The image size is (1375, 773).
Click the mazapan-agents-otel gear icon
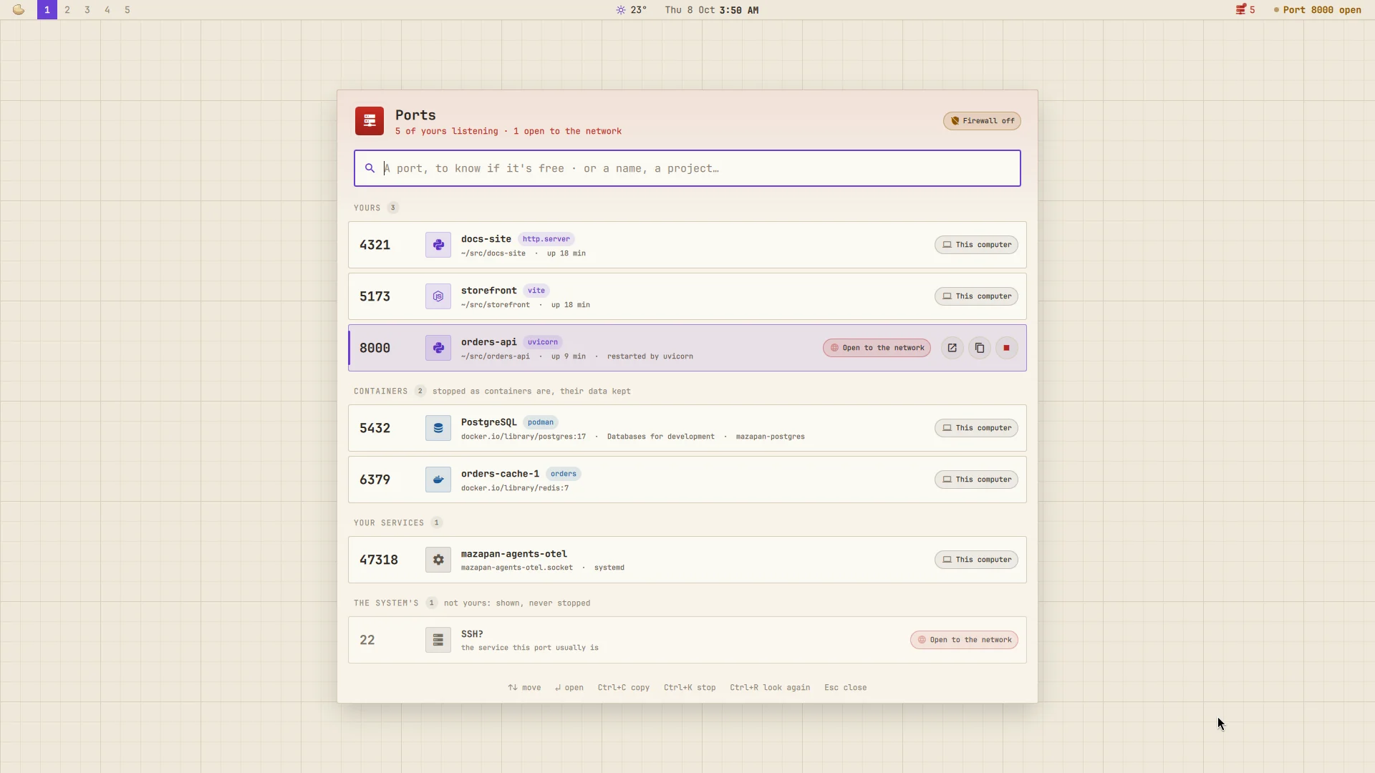(438, 560)
